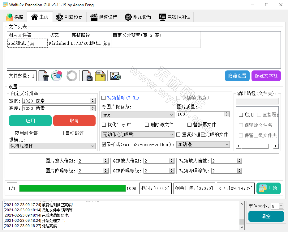Switch to the 引擎设置 tab
288x232 pixels.
coord(69,17)
